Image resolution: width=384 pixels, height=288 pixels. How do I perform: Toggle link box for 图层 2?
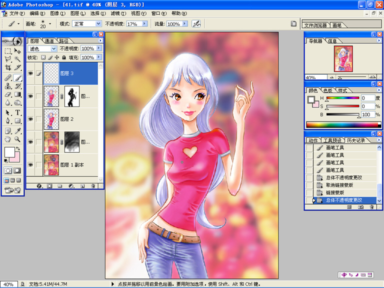(x=38, y=119)
